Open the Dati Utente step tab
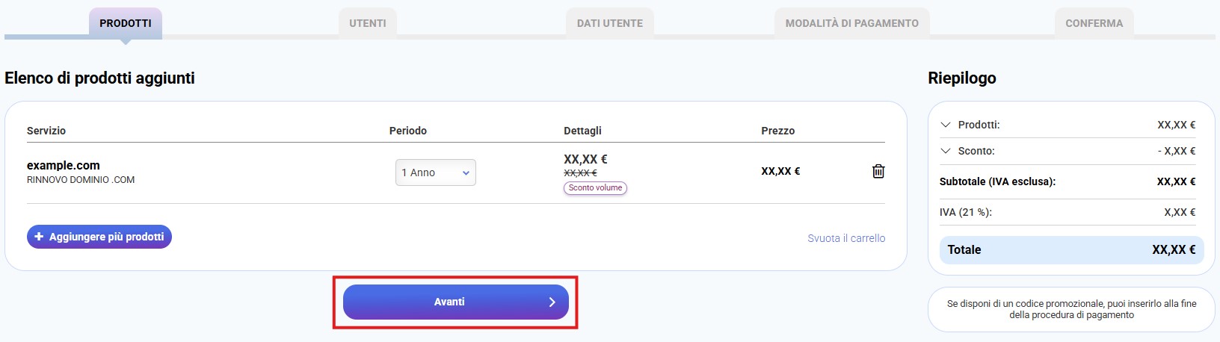Image resolution: width=1220 pixels, height=342 pixels. 609,23
